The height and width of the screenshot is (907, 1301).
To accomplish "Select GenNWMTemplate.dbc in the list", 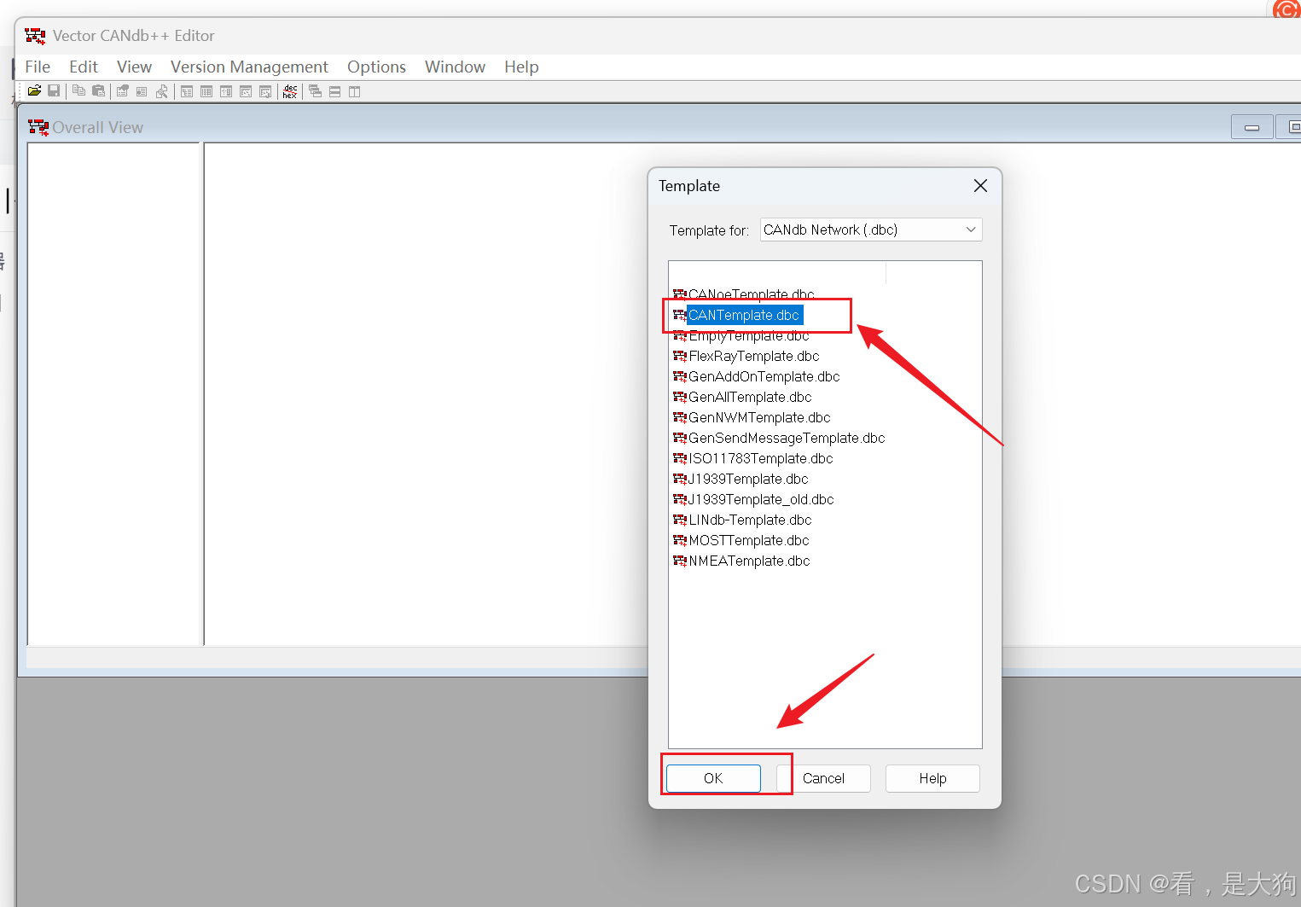I will (759, 417).
